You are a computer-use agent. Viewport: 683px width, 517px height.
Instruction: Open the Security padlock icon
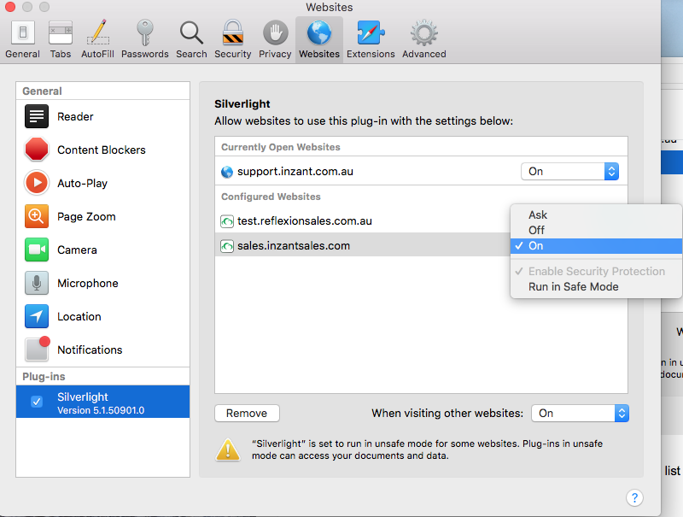click(x=232, y=32)
